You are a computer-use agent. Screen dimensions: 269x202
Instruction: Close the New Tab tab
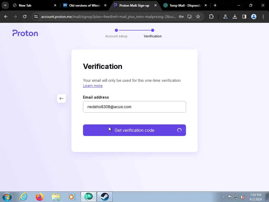(55, 6)
